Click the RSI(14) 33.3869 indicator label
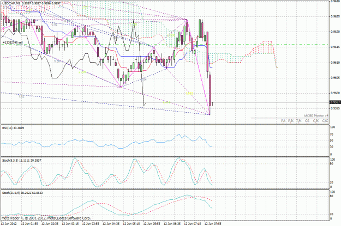 (x=13, y=128)
